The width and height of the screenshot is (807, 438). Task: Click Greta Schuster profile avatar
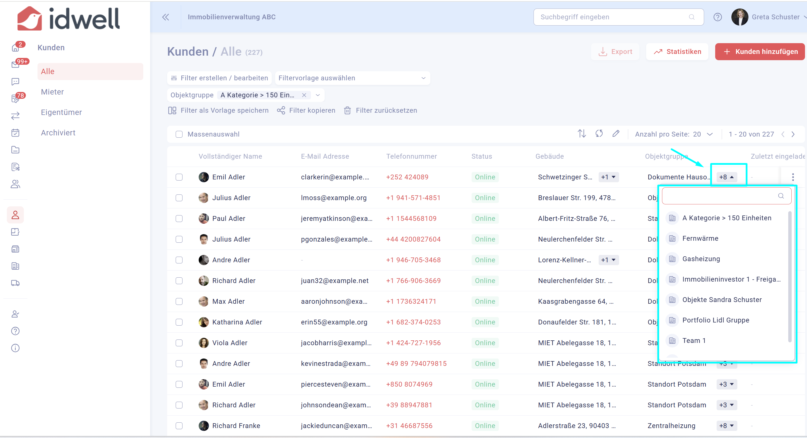pyautogui.click(x=740, y=17)
